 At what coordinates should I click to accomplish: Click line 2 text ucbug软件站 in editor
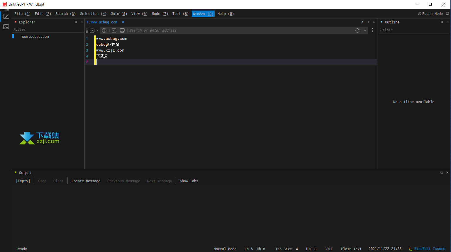(108, 45)
